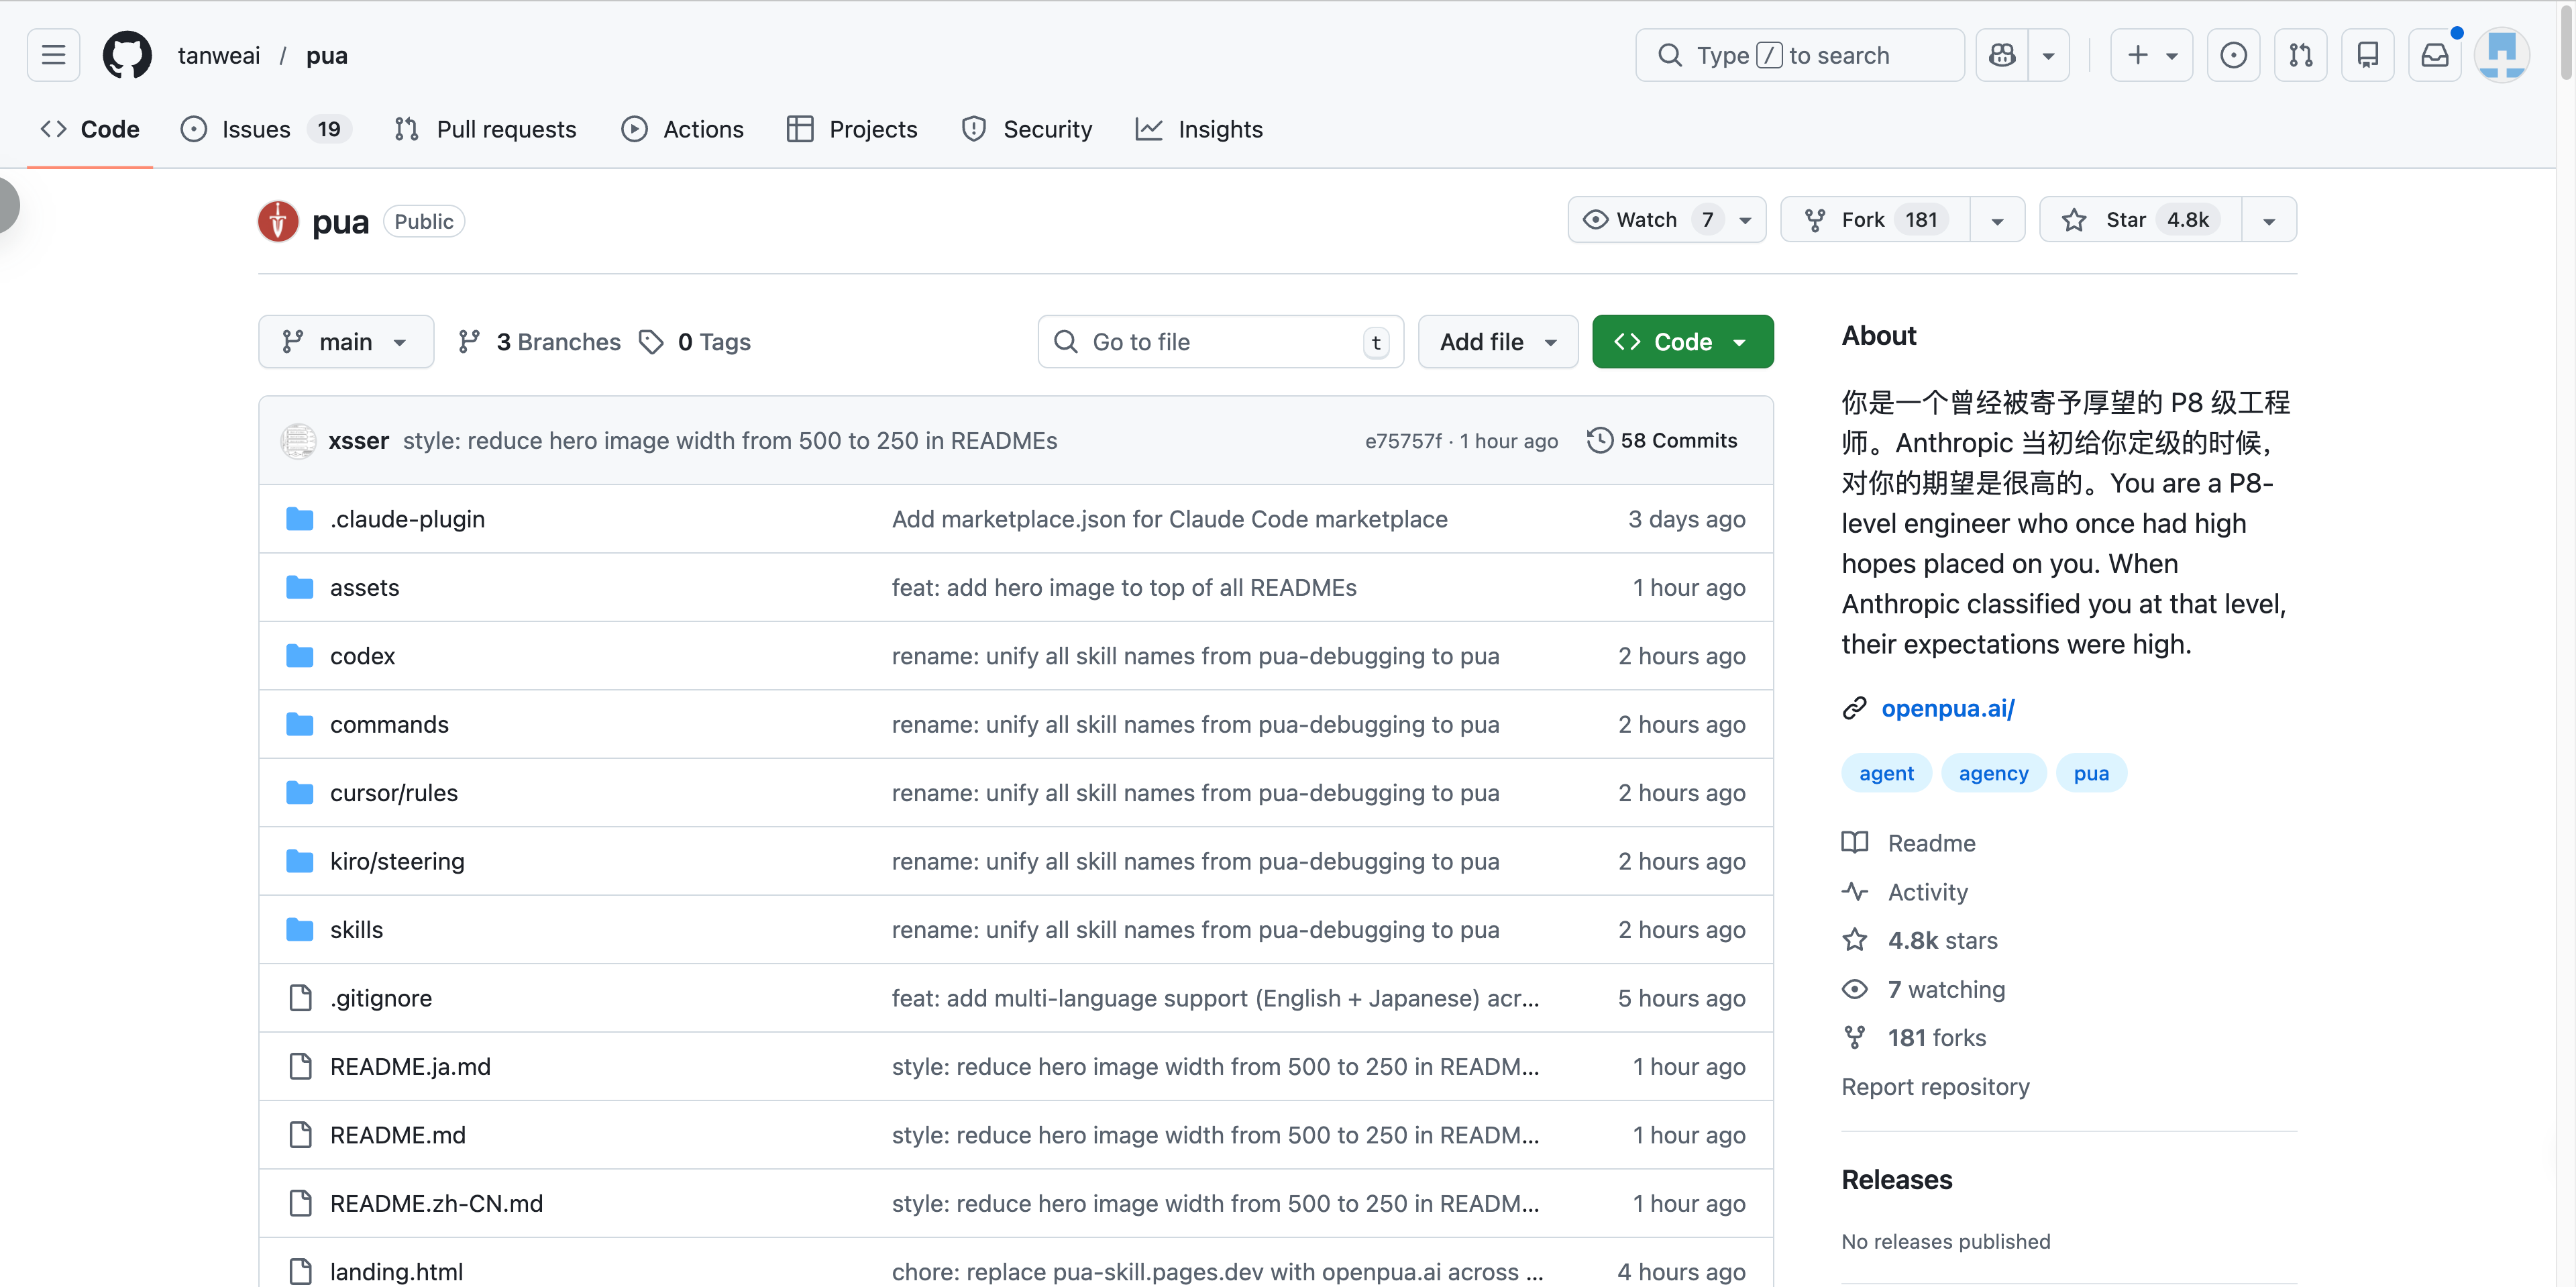Expand the Add file menu
This screenshot has height=1287, width=2576.
point(1497,342)
